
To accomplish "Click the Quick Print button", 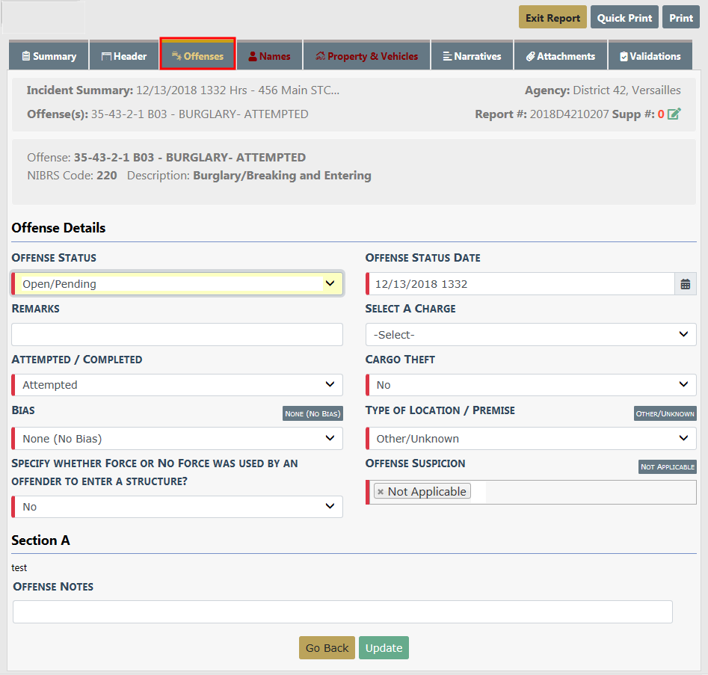I will (624, 18).
